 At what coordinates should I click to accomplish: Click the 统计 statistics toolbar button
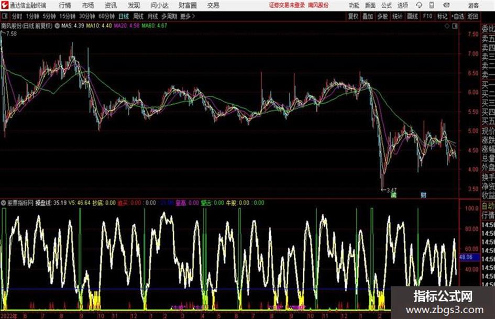(x=398, y=16)
